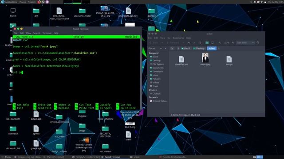Open the Forward history dropdown arrow
This screenshot has width=284, height=159.
click(x=183, y=43)
